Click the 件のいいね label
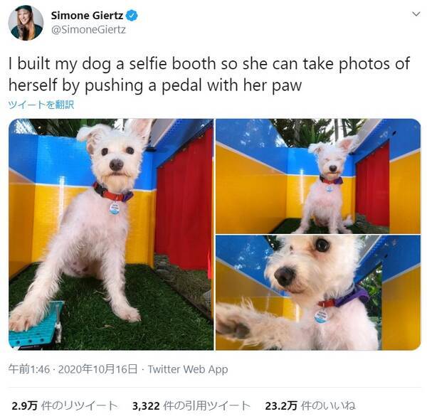 click(x=328, y=405)
